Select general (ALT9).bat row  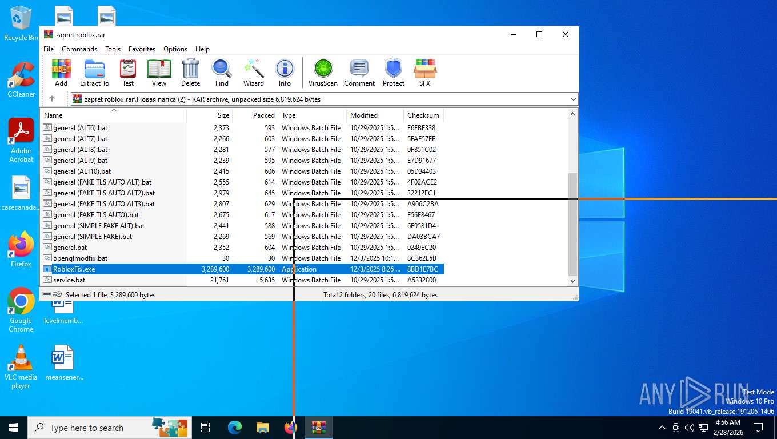[242, 160]
